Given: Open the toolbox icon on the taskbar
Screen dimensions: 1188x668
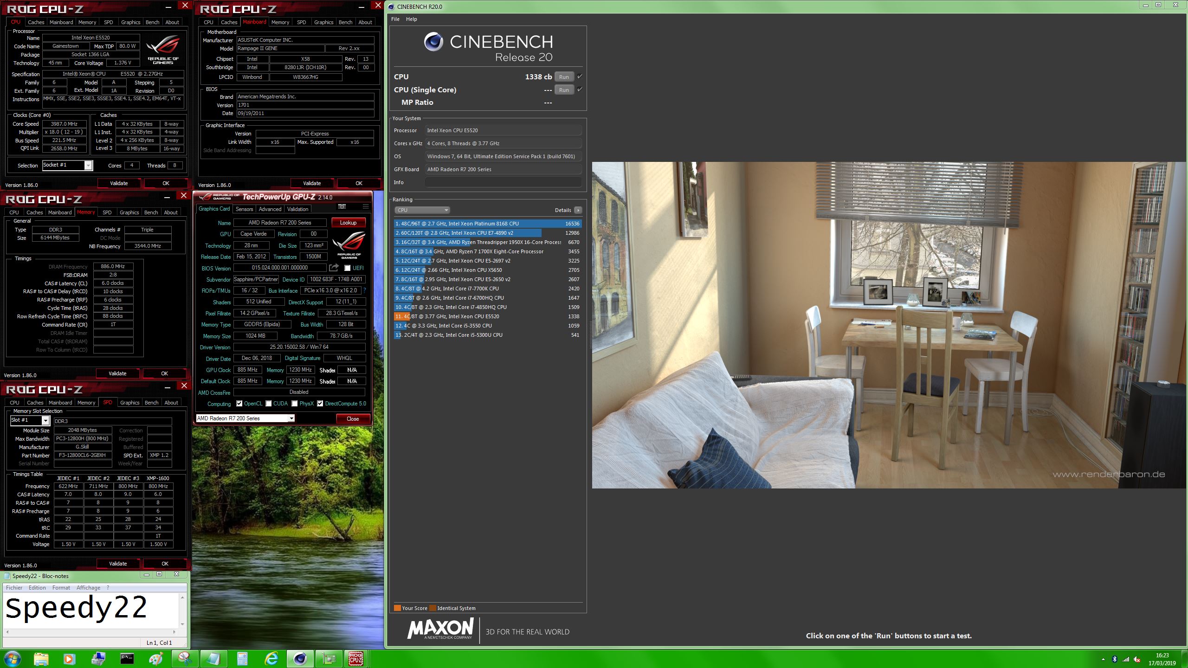Looking at the screenshot, I should [98, 659].
